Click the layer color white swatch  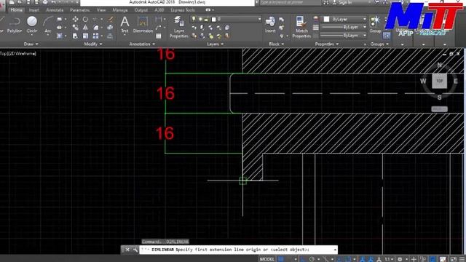coord(213,20)
